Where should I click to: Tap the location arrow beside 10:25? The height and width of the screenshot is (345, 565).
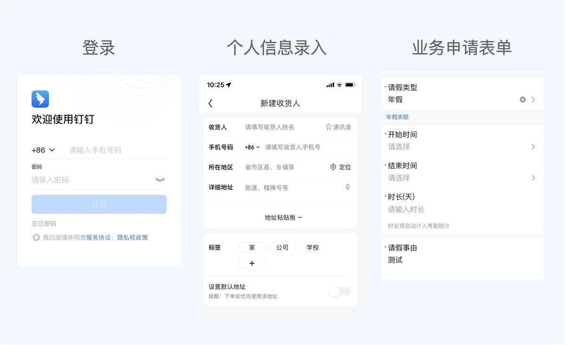(229, 85)
